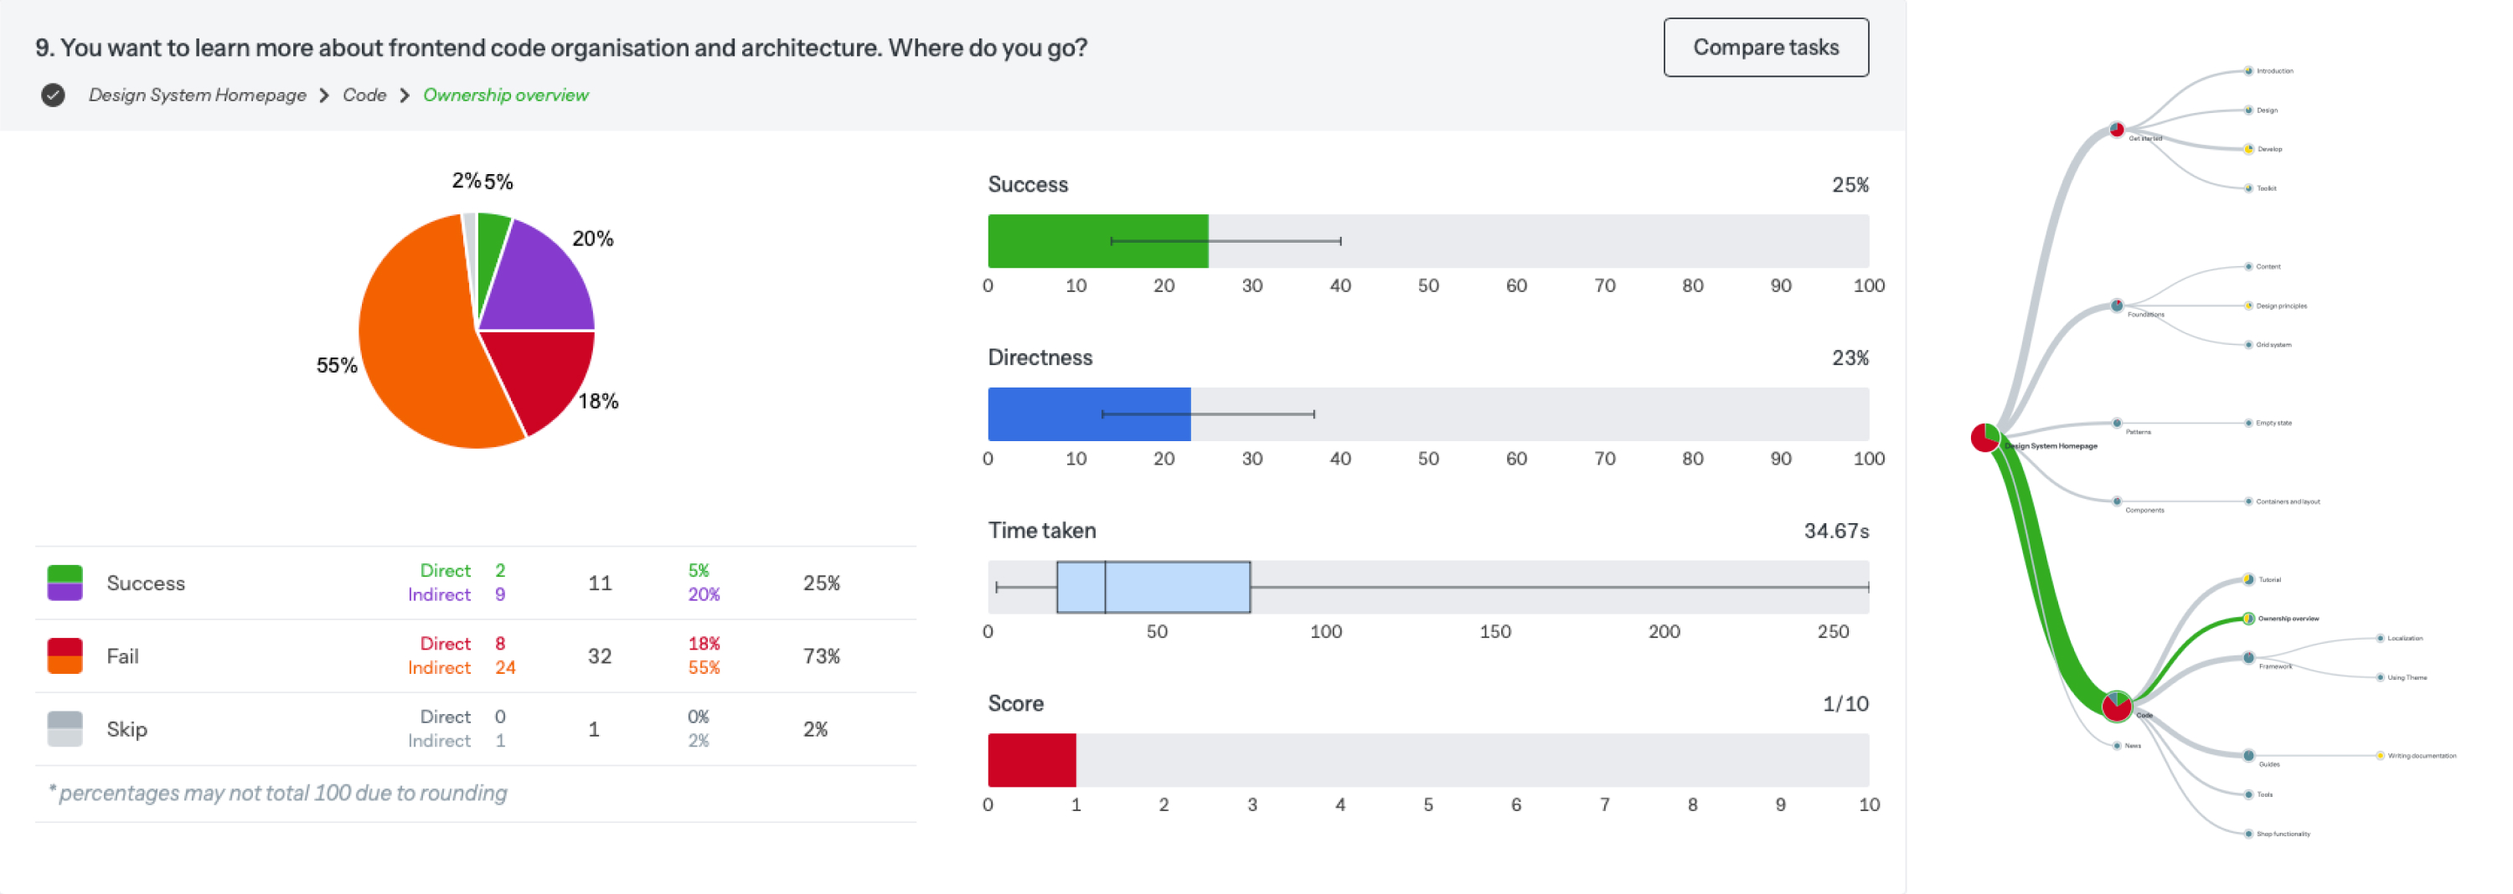Click the Ownership overview node icon
2513x894 pixels.
pyautogui.click(x=2250, y=617)
